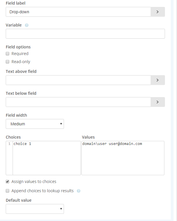This screenshot has height=221, width=177.
Task: Click inside the Text above field input
Action: [x=78, y=80]
